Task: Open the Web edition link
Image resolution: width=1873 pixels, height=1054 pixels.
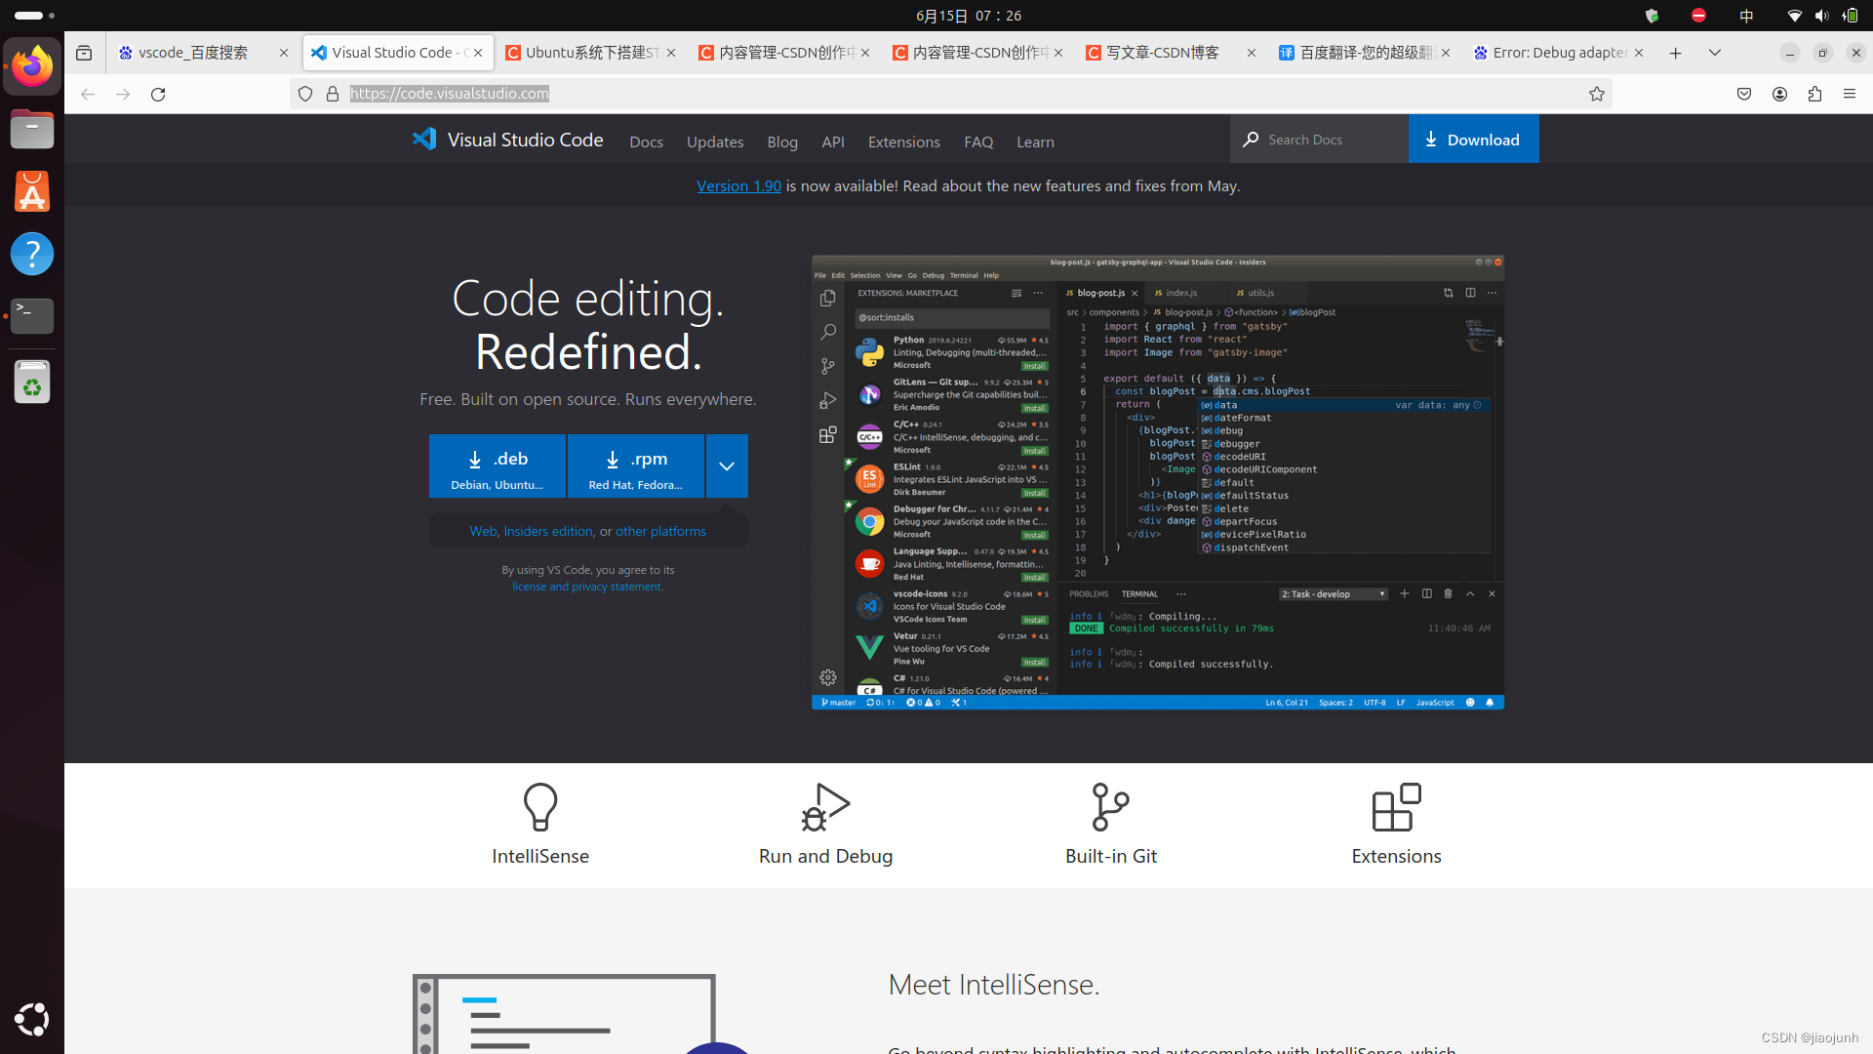Action: pyautogui.click(x=483, y=531)
